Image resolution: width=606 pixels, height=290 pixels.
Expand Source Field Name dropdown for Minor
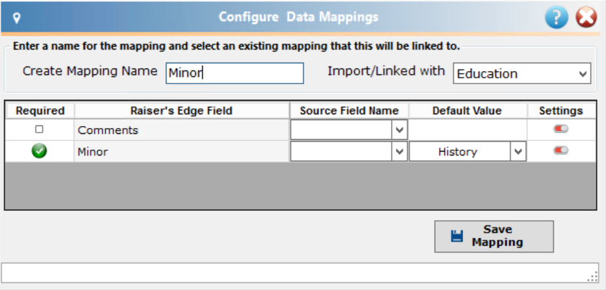(399, 152)
